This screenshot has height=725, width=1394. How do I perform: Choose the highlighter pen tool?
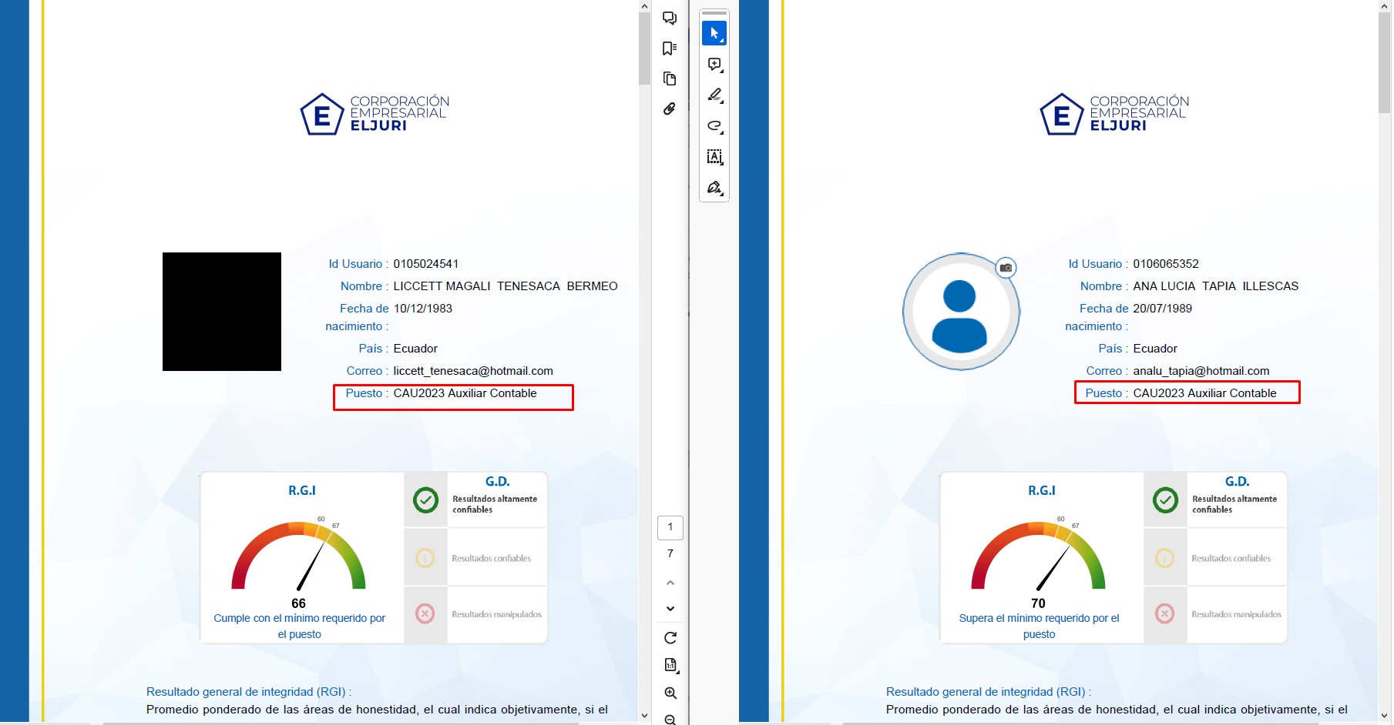click(714, 95)
